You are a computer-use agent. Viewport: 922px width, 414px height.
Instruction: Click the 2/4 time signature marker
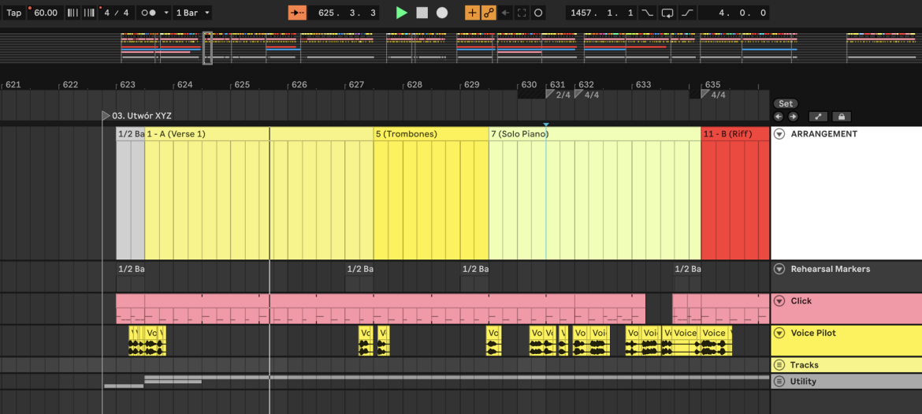559,95
